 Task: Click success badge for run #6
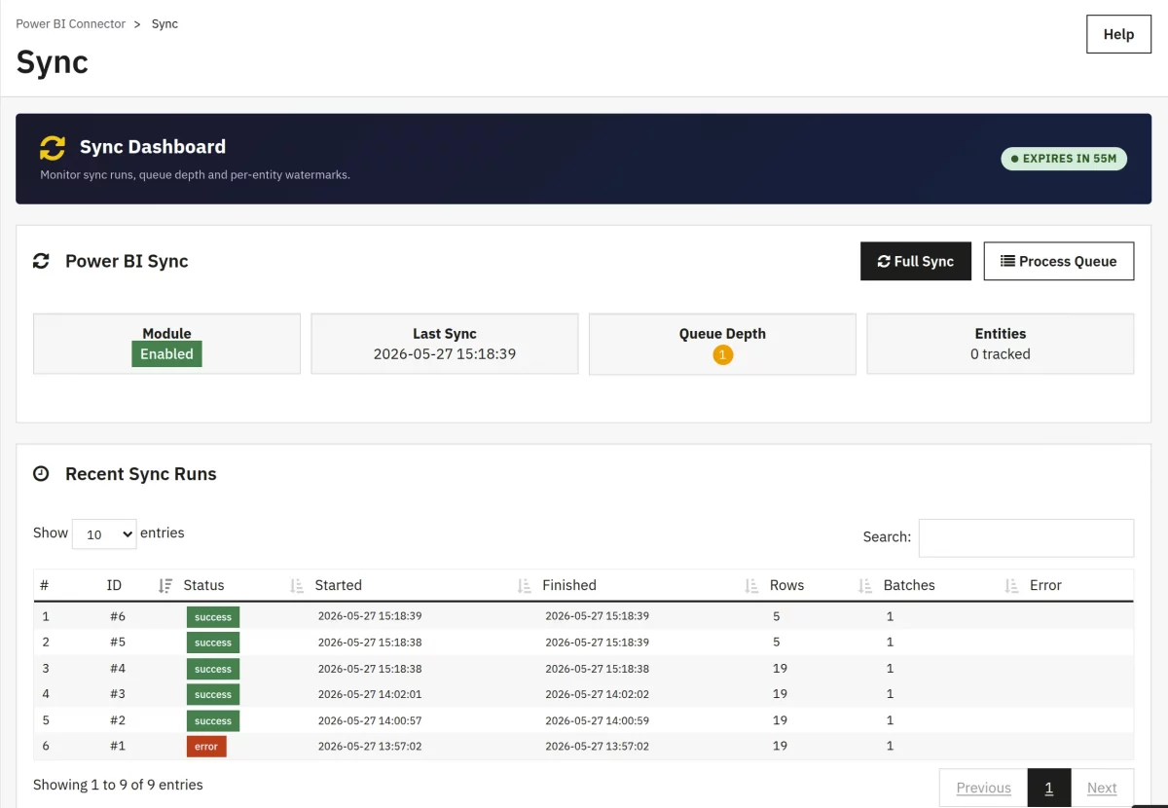click(213, 617)
